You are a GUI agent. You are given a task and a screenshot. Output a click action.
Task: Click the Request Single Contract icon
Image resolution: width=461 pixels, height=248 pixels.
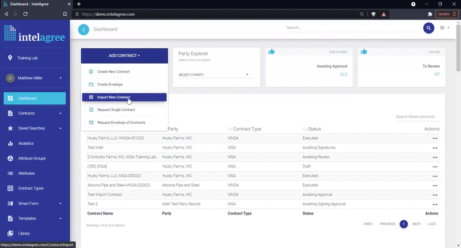point(91,110)
